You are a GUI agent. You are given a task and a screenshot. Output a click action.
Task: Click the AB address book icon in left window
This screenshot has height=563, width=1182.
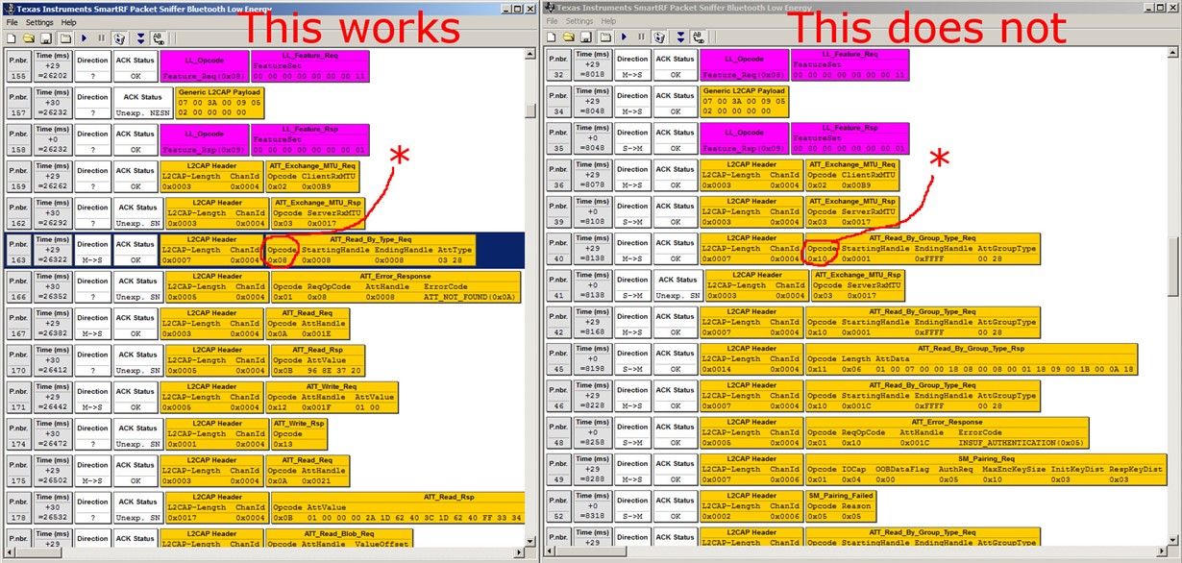point(158,37)
